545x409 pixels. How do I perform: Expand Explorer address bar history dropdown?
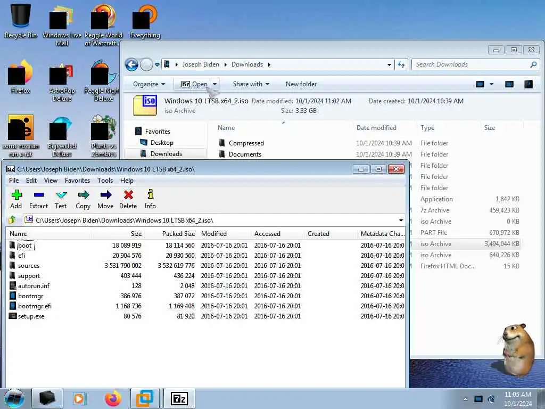(x=389, y=64)
